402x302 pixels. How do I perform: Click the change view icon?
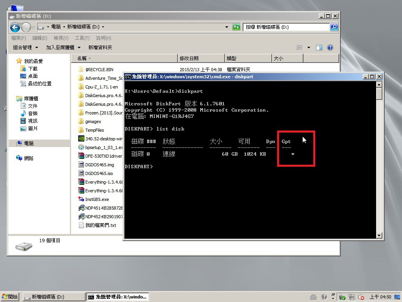coord(299,48)
